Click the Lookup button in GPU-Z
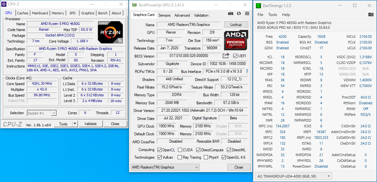Screen dimensions: 377x182 pos(236,25)
